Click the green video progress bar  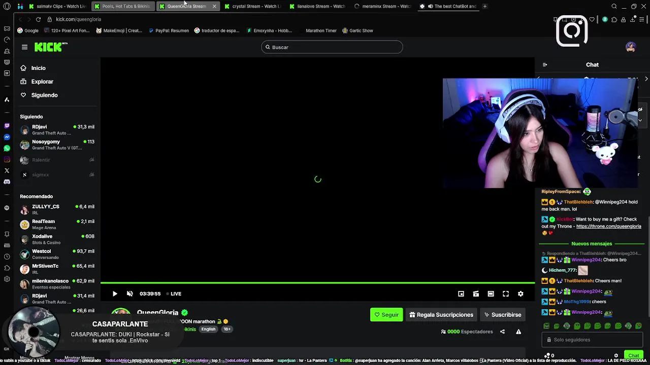coord(317,282)
